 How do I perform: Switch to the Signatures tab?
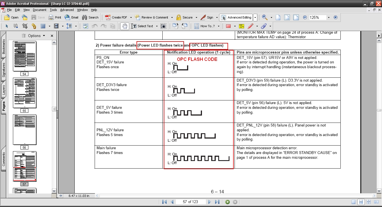tap(4, 70)
